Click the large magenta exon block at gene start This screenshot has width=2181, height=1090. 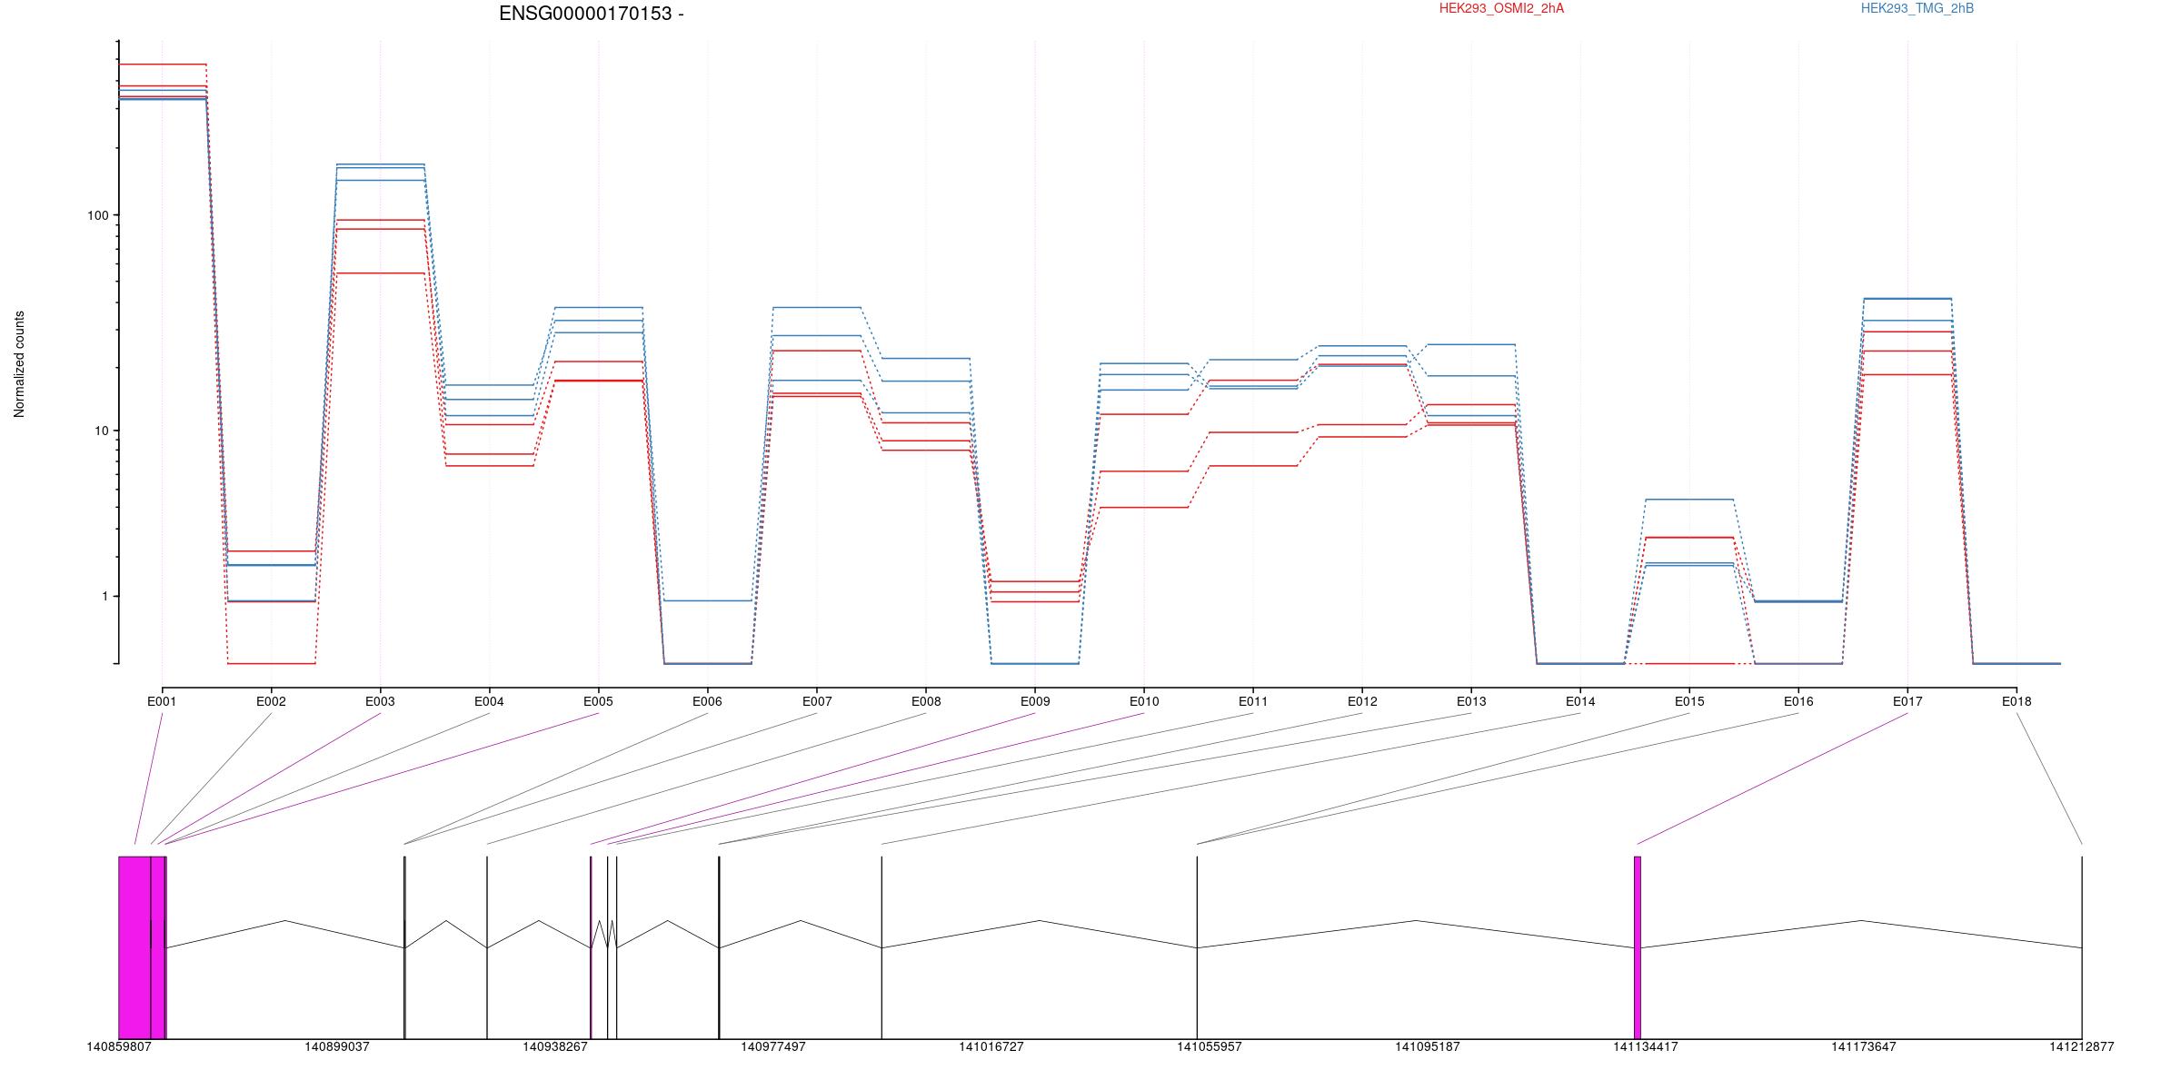coord(134,947)
